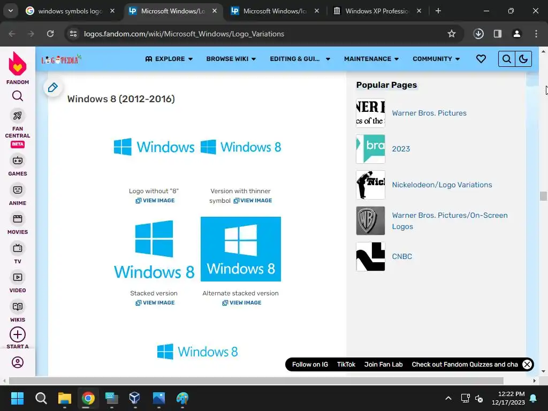Image resolution: width=548 pixels, height=411 pixels.
Task: Expand the Explore menu
Action: [169, 59]
